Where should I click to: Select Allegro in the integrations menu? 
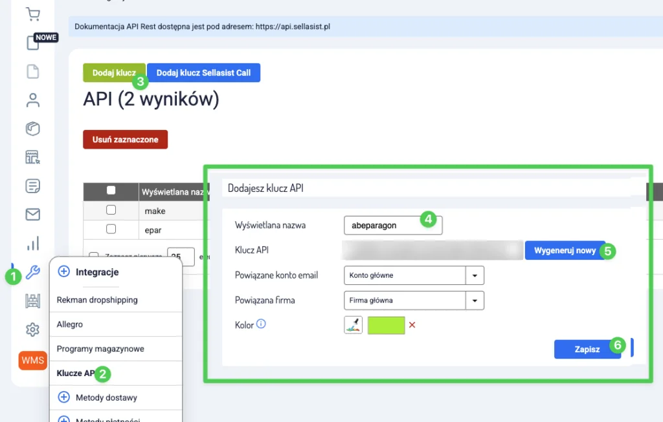115,324
